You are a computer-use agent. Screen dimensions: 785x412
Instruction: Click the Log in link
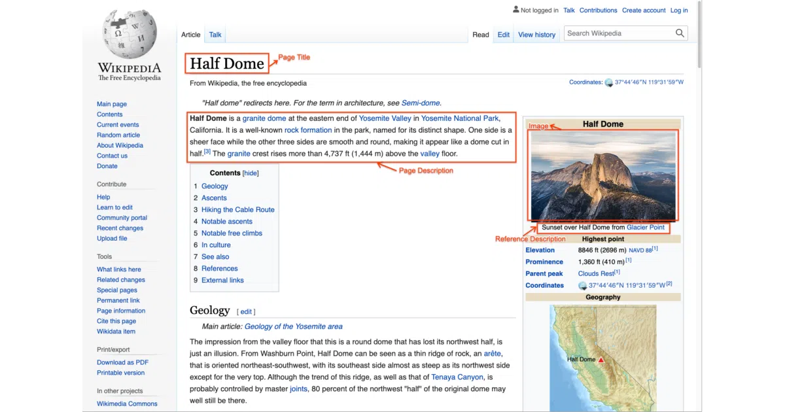point(679,10)
